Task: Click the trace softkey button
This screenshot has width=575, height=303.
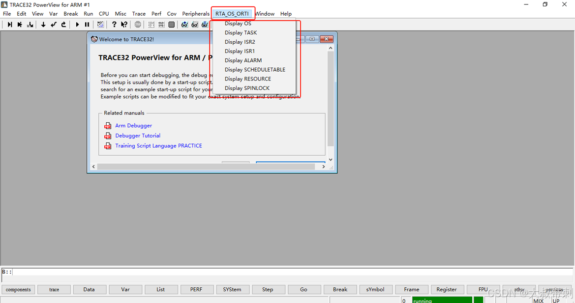Action: tap(54, 289)
